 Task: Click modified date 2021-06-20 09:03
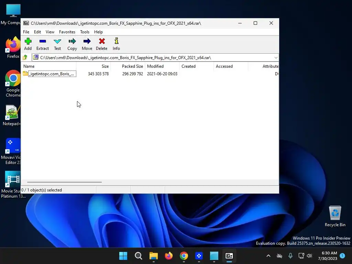point(162,74)
